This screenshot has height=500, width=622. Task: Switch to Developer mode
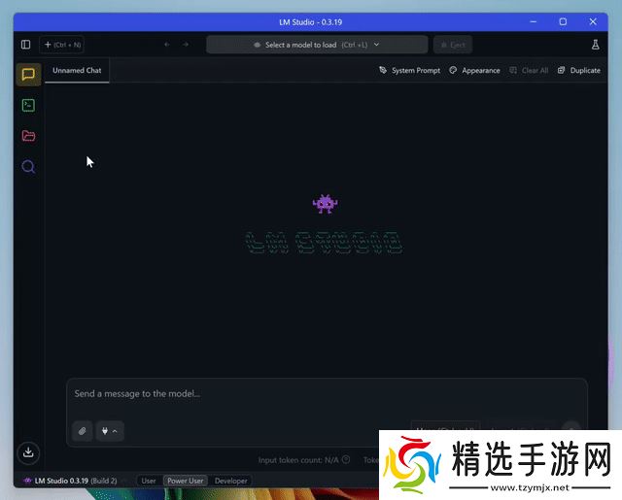[231, 481]
